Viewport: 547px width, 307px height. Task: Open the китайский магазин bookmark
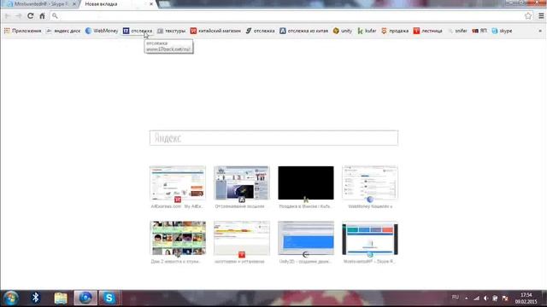coord(215,31)
